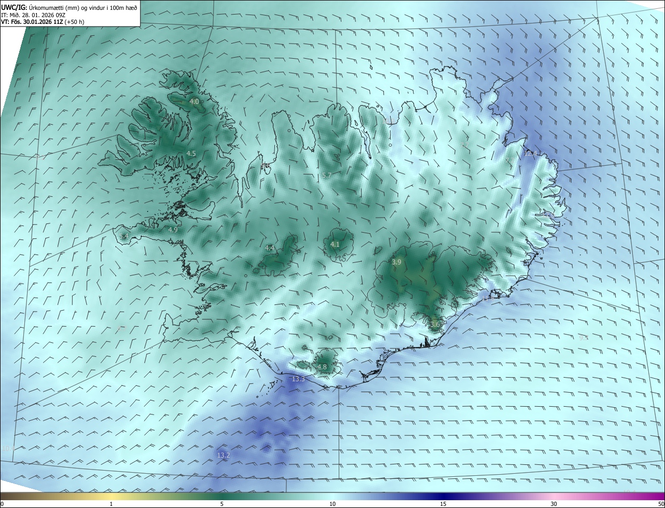Click the map value label 10.4
This screenshot has height=508, width=665.
pos(8,448)
